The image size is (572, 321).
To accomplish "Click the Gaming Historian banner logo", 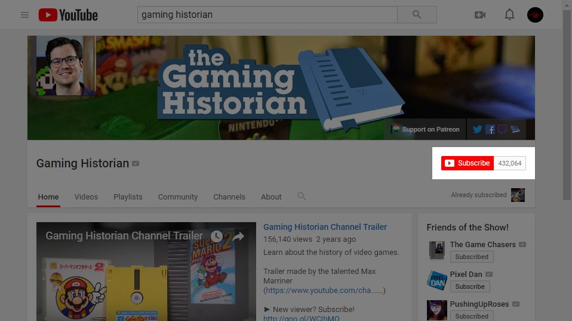I will point(281,88).
